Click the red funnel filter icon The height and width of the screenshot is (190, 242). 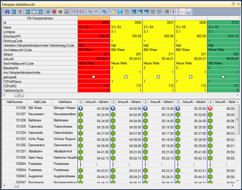[20, 12]
